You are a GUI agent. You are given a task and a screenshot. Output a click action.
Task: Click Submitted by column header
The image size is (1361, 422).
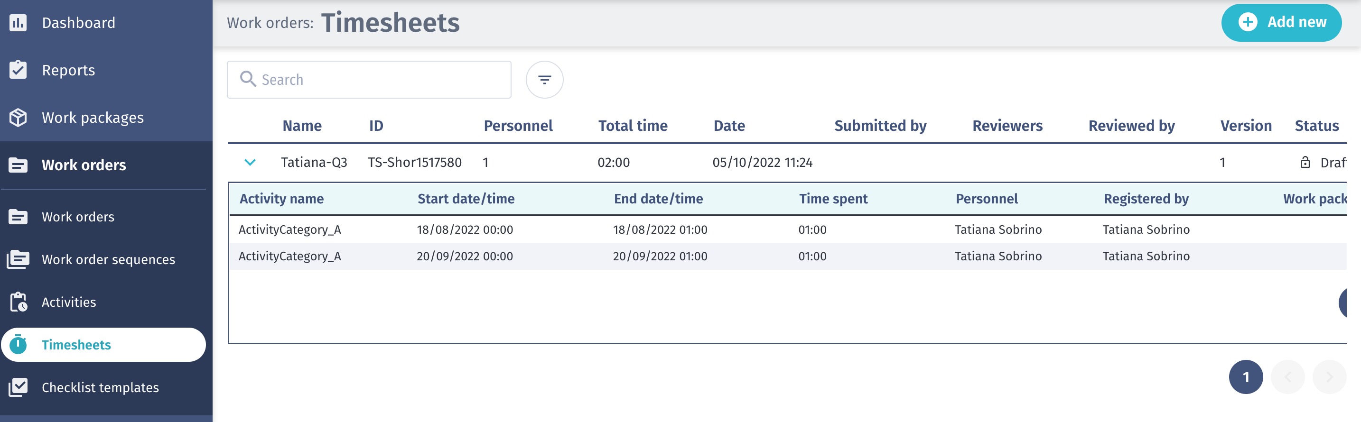point(880,126)
